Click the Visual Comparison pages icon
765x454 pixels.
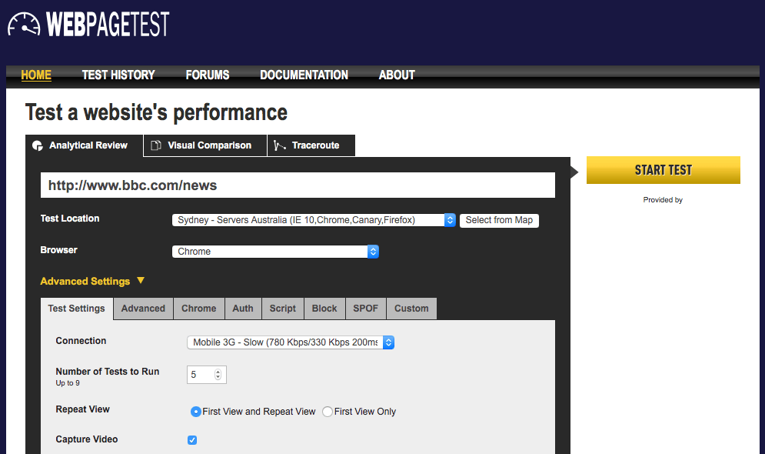pyautogui.click(x=156, y=145)
